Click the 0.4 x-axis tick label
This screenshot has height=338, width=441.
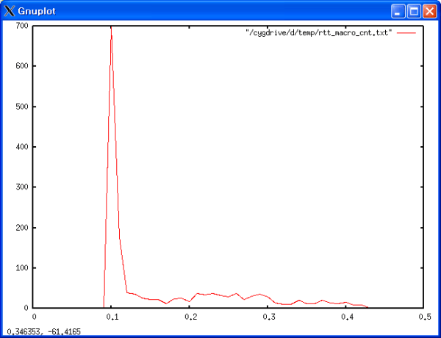pos(346,317)
